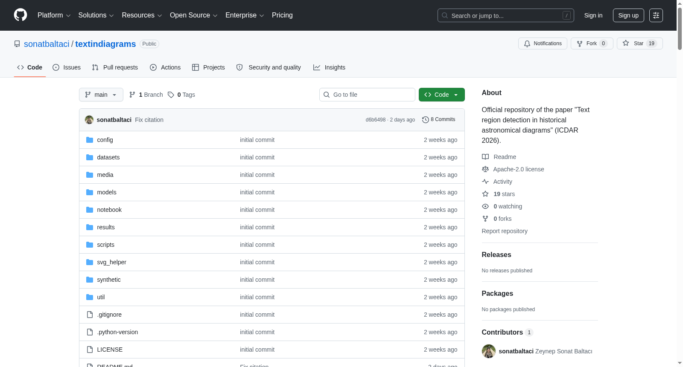Click the media folder icon
This screenshot has width=683, height=367.
click(x=90, y=175)
